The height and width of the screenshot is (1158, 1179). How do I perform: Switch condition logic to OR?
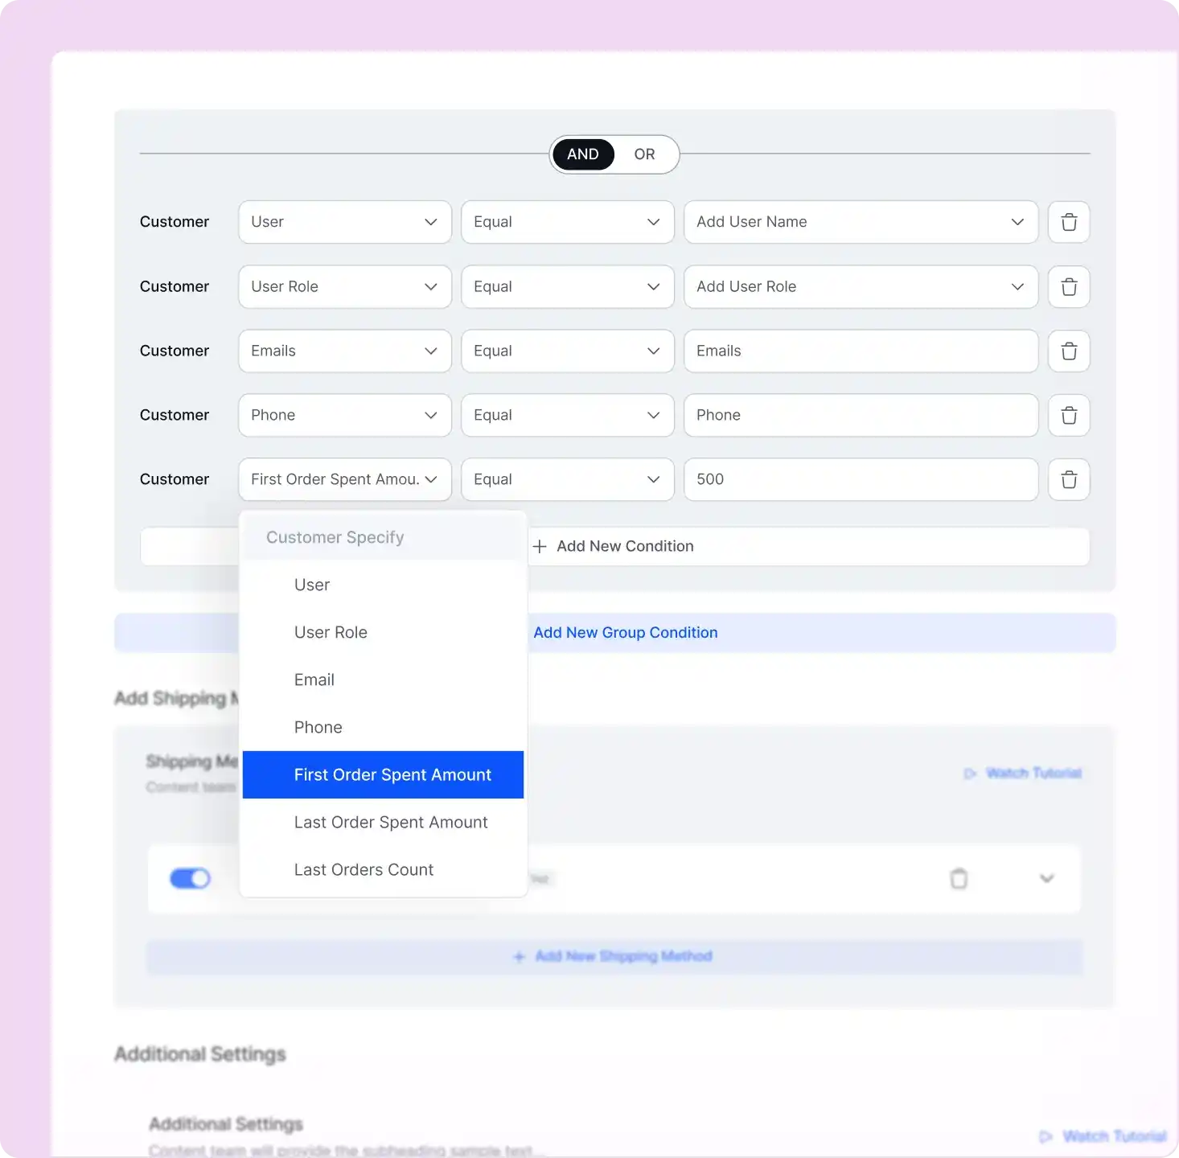tap(644, 154)
